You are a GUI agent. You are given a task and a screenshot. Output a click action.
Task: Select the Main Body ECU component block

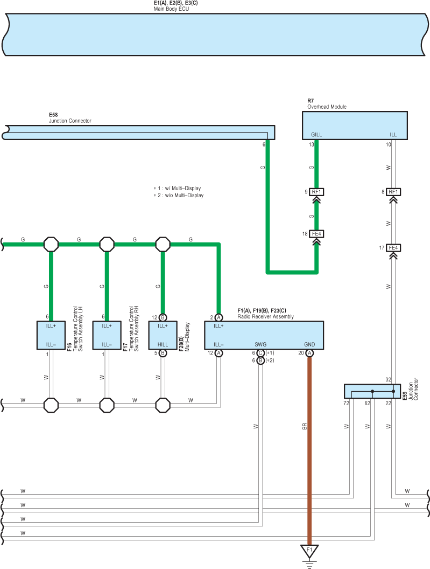(215, 34)
